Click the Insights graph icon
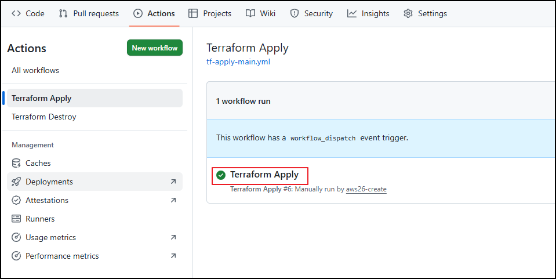556x279 pixels. tap(352, 13)
